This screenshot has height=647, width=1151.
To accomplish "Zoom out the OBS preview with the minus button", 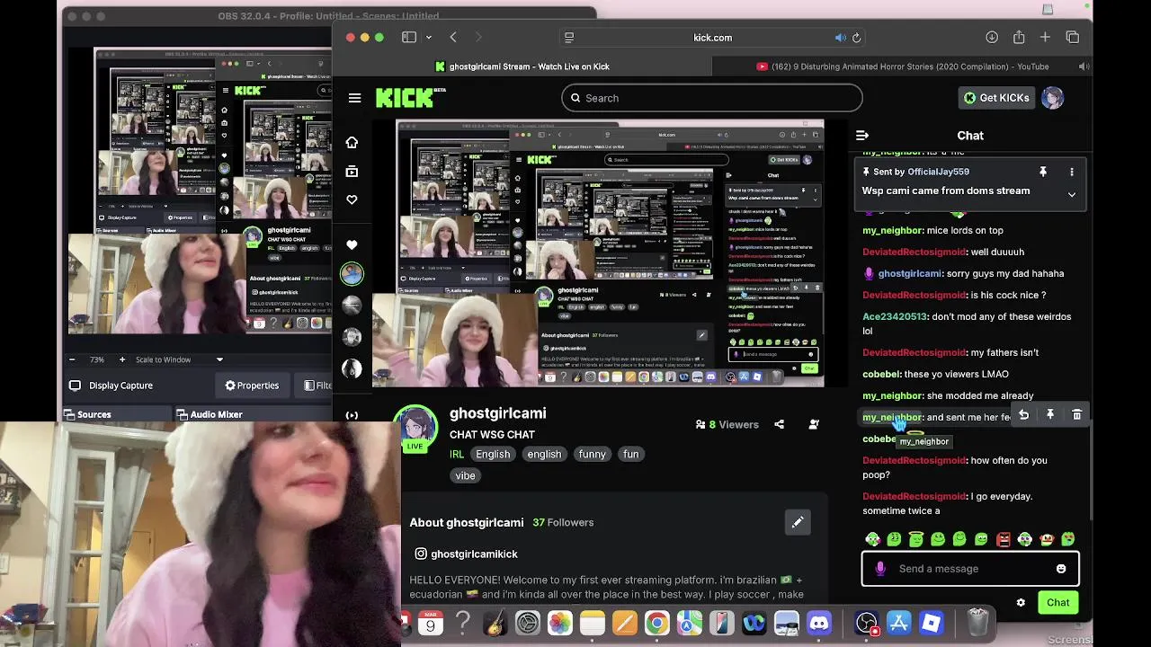I will point(73,359).
